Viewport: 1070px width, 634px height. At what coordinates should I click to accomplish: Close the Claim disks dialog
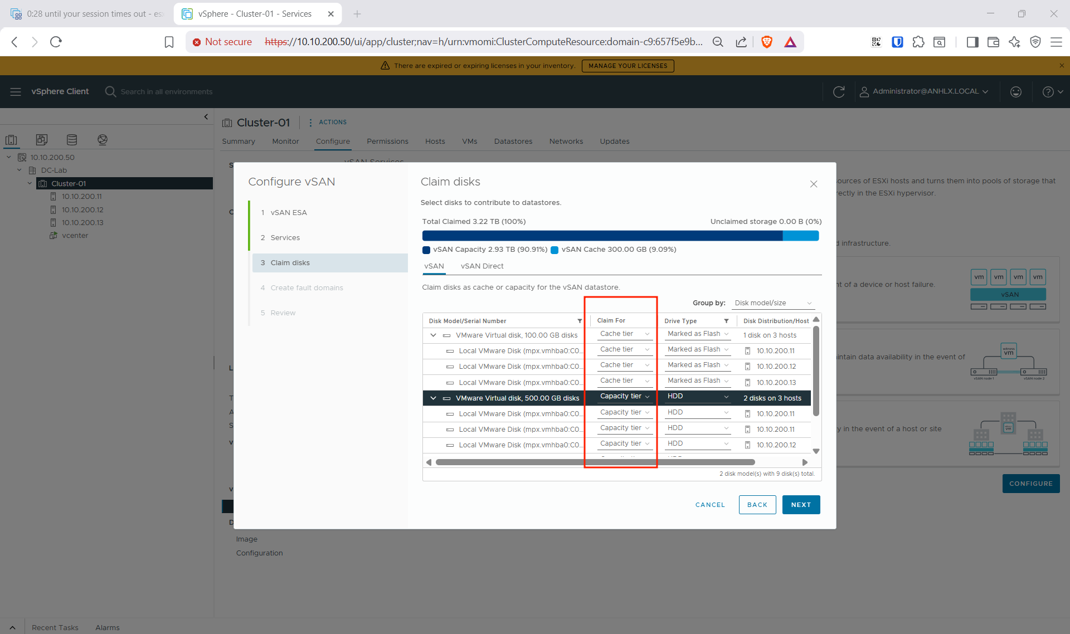coord(814,184)
